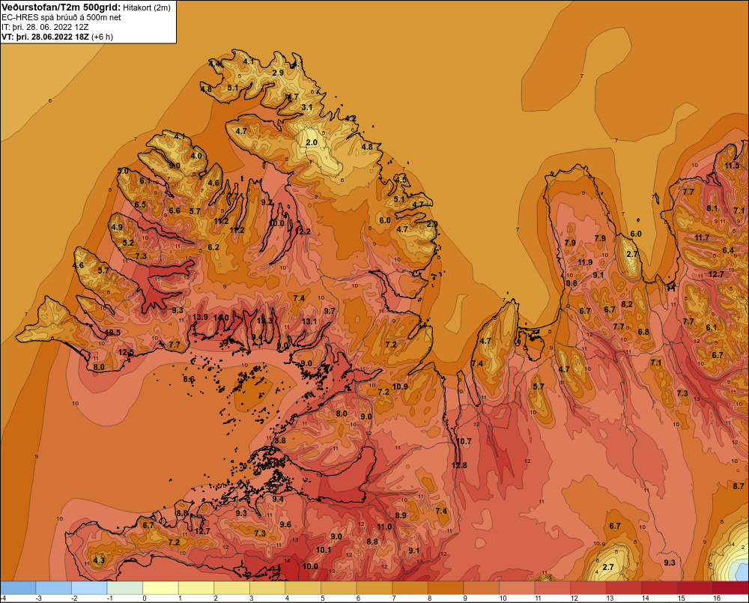
Task: Click the 'Hitakort (2m)' label
Action: pos(147,7)
